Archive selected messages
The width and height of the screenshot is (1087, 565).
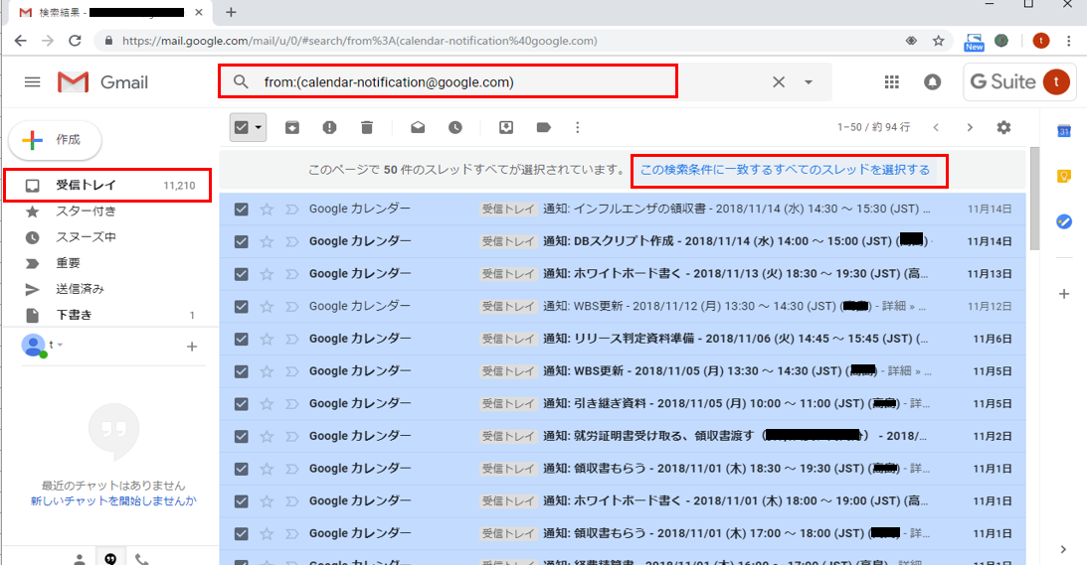tap(292, 127)
